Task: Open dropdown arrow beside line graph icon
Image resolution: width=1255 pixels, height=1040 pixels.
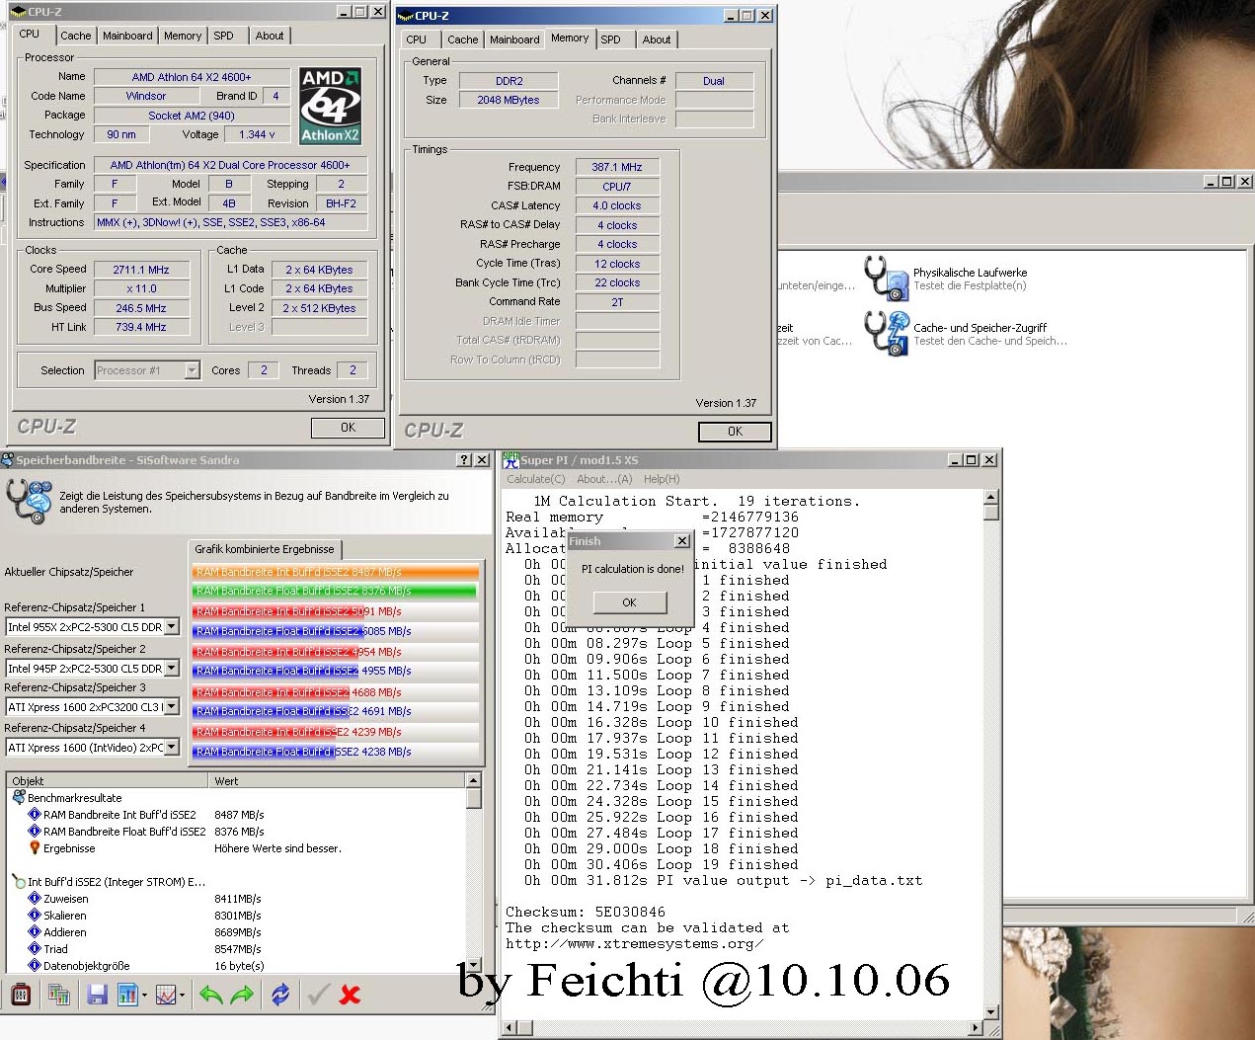Action: pos(183,996)
